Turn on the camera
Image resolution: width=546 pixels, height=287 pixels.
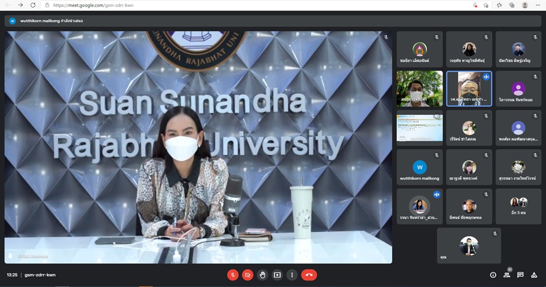pos(248,275)
